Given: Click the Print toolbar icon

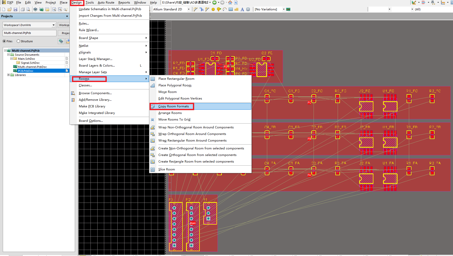Looking at the screenshot, I should (x=23, y=9).
